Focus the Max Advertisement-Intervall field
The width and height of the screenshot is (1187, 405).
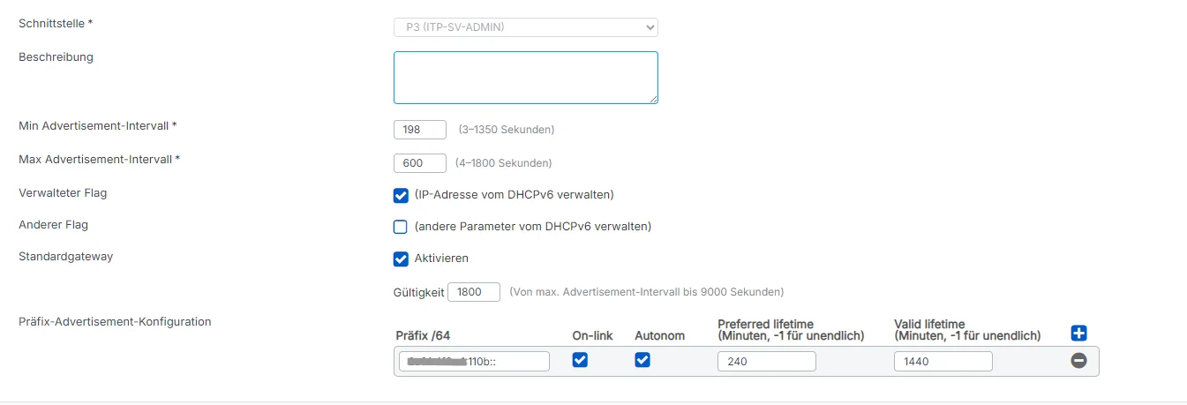pyautogui.click(x=420, y=163)
